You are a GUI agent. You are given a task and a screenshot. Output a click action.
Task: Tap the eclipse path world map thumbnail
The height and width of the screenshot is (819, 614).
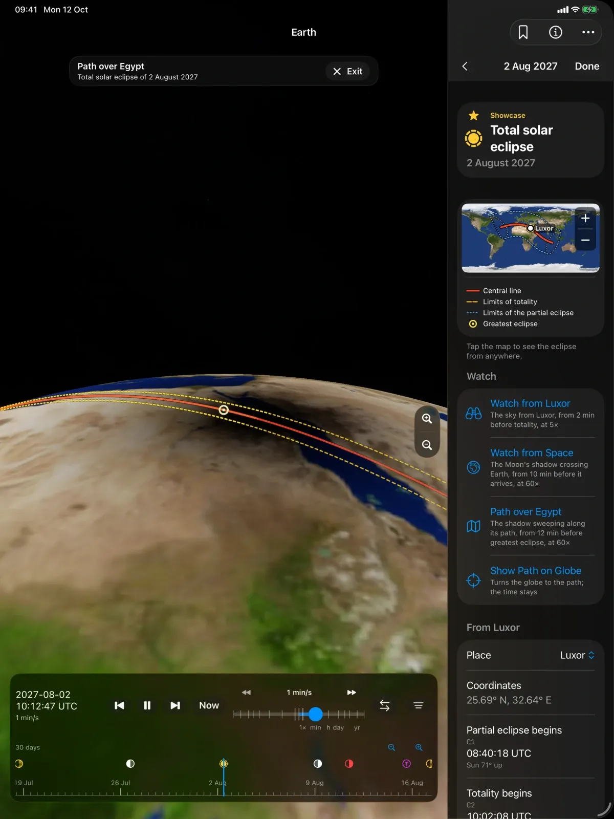531,238
